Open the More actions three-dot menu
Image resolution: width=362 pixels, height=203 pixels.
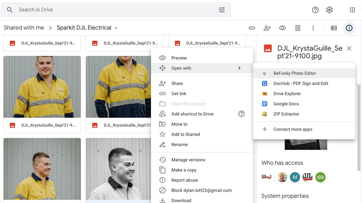point(313,28)
